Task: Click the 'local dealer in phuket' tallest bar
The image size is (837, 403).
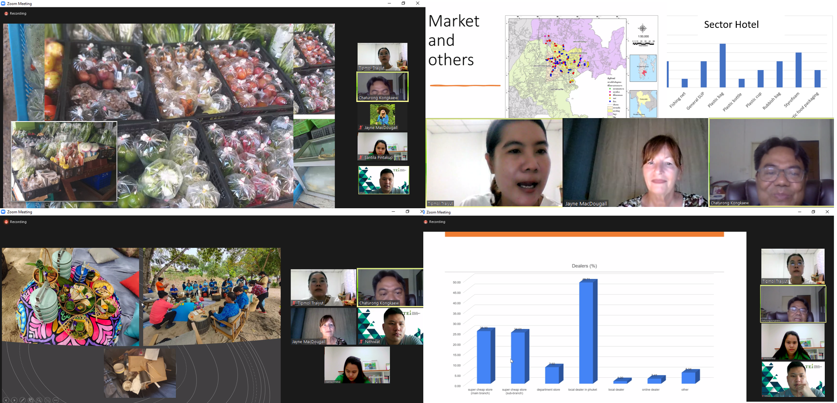Action: click(588, 332)
